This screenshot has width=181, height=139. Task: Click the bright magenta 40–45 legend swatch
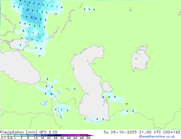(77, 135)
